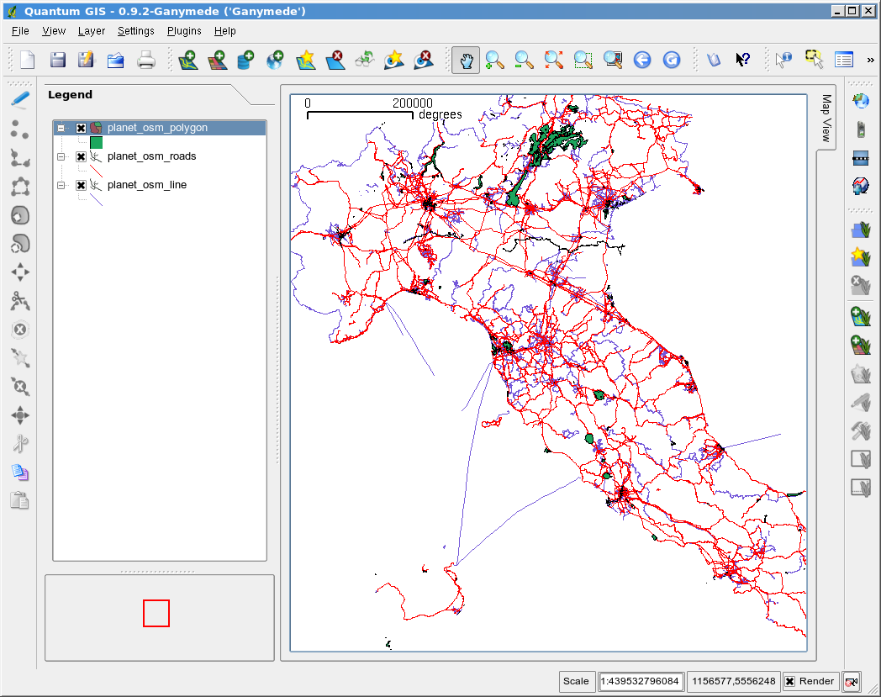Zoom to full extent
881x697 pixels.
point(553,60)
